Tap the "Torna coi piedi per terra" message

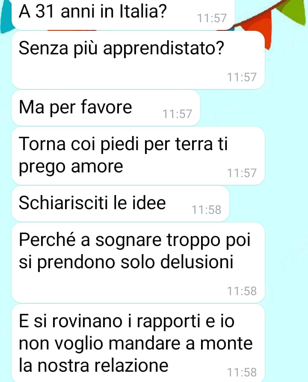coord(138,156)
